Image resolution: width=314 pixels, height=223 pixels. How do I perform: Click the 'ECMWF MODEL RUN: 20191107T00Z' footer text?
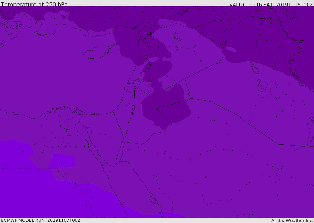click(41, 220)
